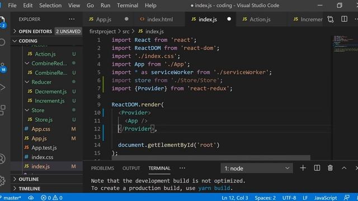358x201 pixels.
Task: Open the Terminal menu
Action: (128, 6)
